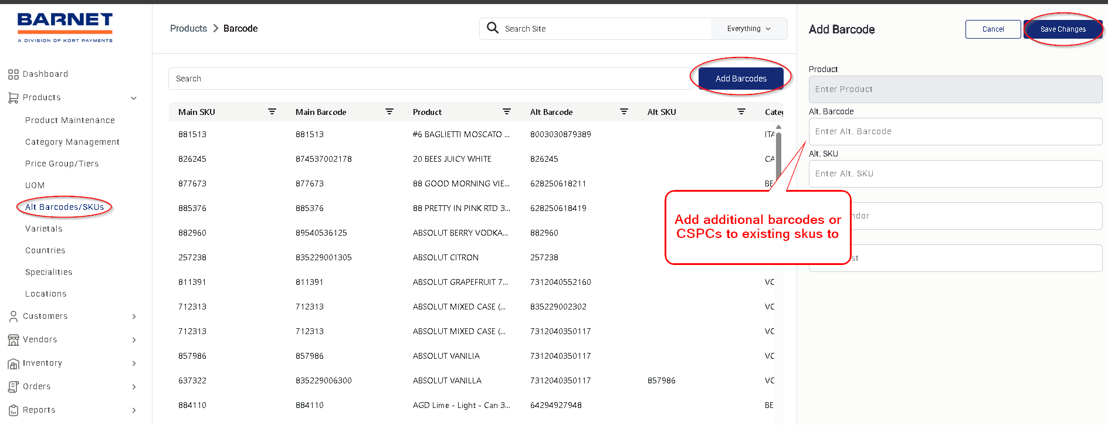Open the Varietals page
The width and height of the screenshot is (1108, 425).
click(x=43, y=229)
